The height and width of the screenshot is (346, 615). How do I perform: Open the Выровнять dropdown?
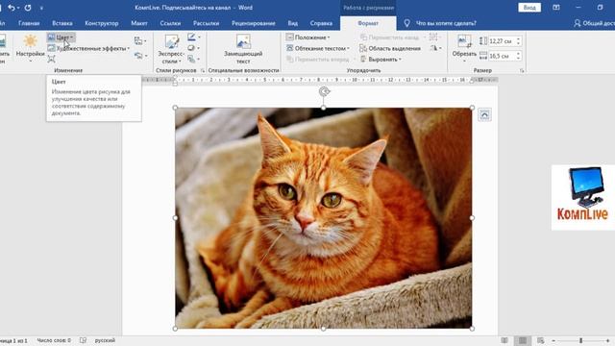pos(381,60)
